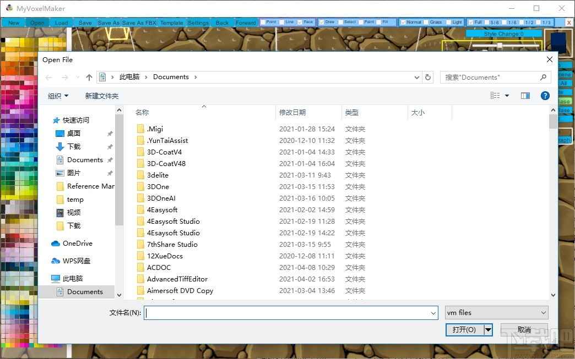Show the preview pane

pyautogui.click(x=525, y=95)
